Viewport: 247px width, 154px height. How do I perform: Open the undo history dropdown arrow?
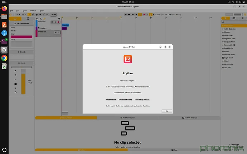pos(20,15)
